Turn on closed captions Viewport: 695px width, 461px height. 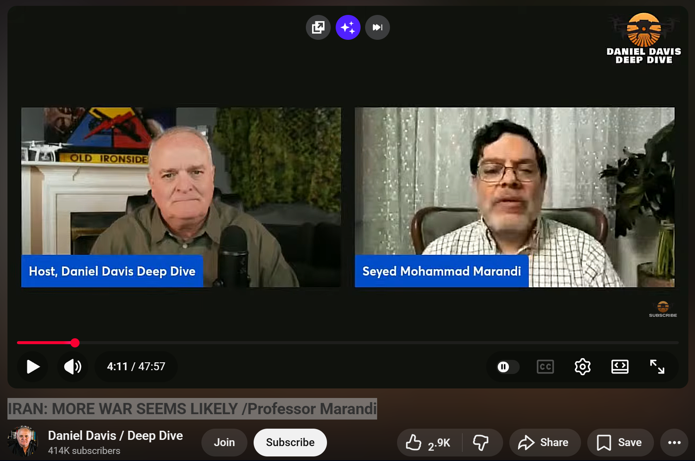pos(545,367)
